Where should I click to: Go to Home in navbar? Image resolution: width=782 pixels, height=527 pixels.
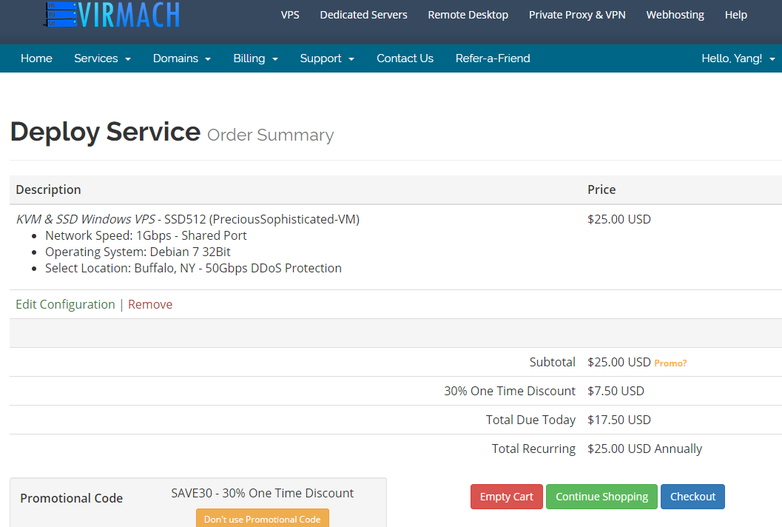[36, 58]
